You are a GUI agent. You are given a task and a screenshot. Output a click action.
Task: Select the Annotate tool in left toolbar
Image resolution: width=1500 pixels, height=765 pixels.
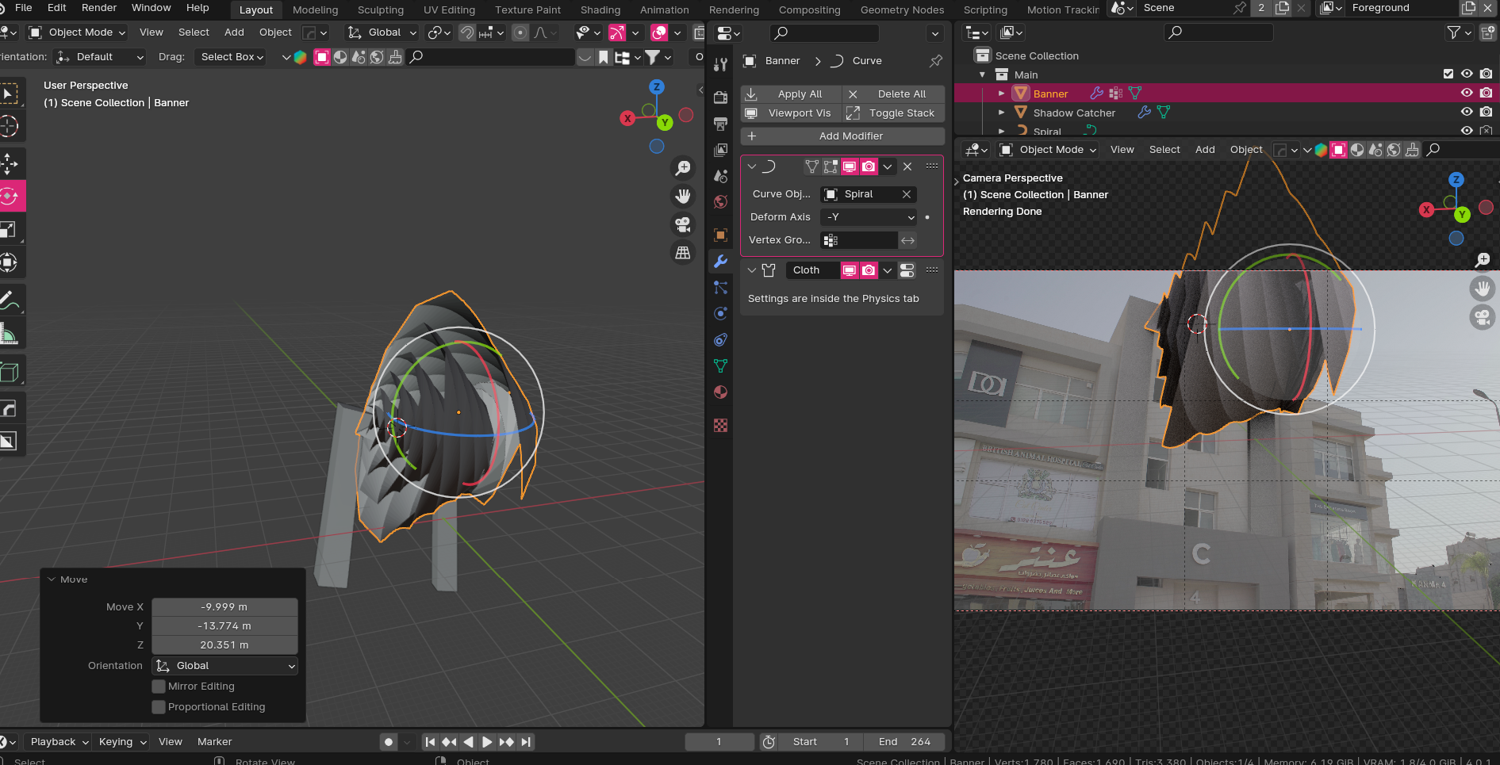[10, 300]
